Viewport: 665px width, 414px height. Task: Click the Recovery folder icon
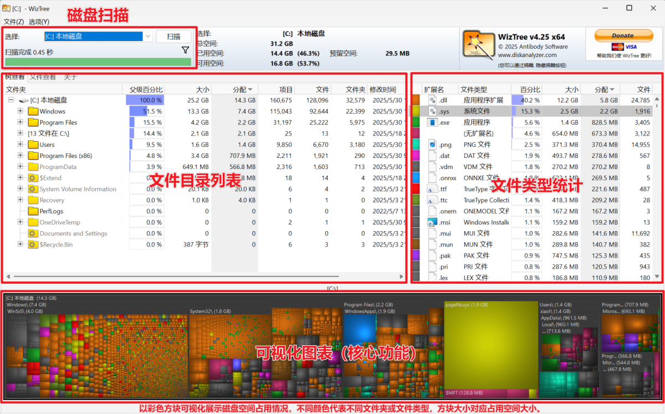point(33,200)
